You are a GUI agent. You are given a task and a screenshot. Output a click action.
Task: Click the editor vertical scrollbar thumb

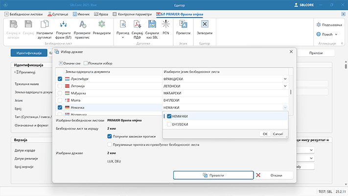coord(346,66)
